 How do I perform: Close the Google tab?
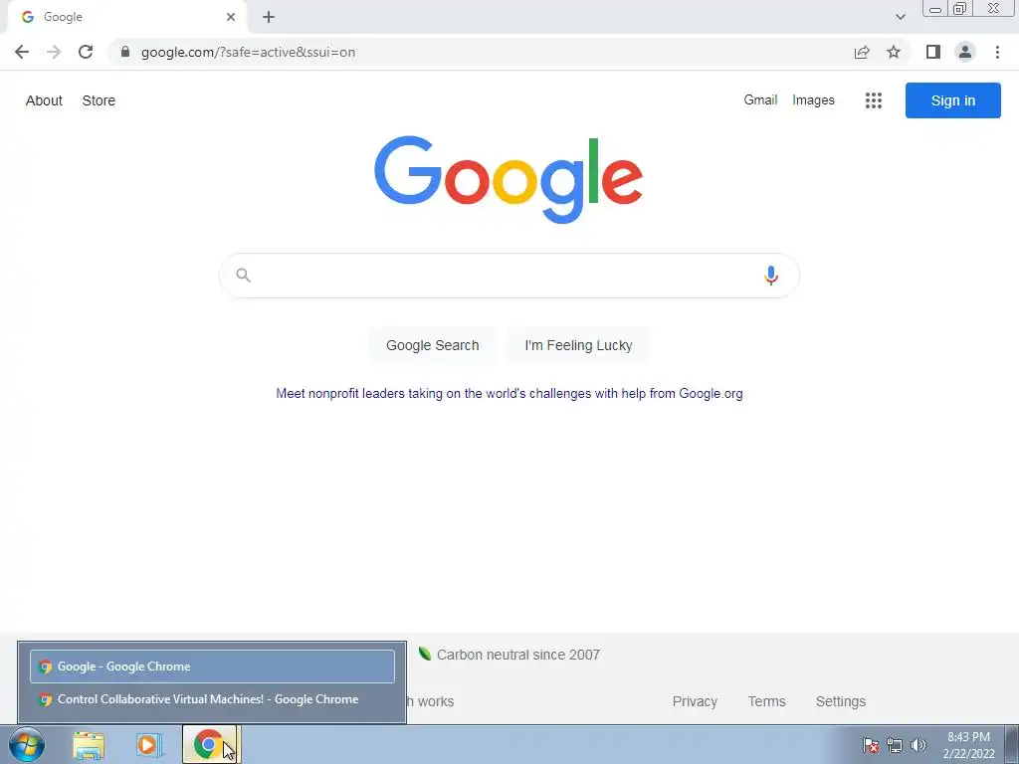(231, 17)
